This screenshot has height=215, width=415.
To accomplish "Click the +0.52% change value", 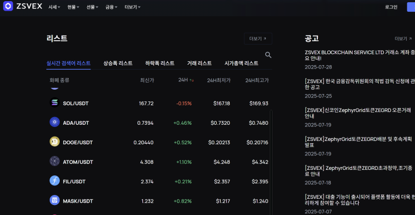I will tap(183, 143).
